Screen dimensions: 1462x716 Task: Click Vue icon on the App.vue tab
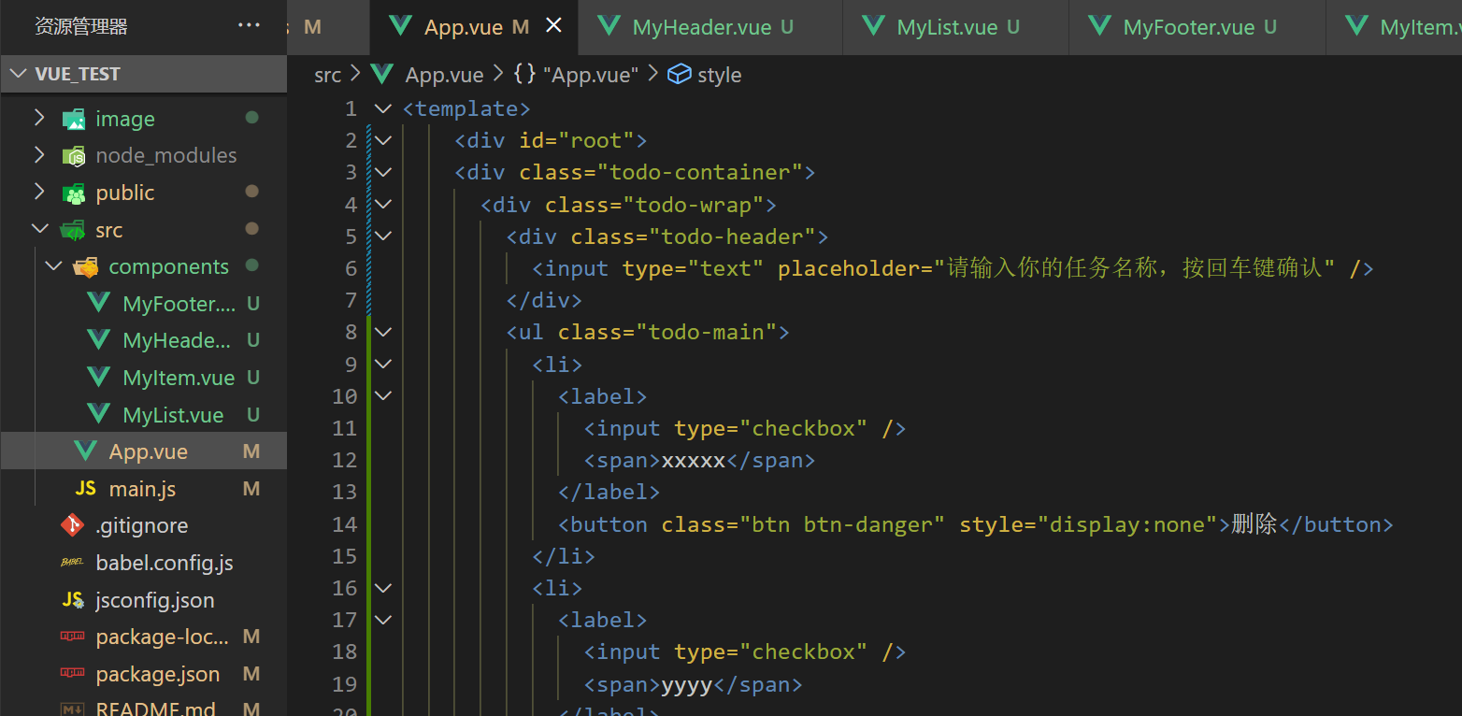click(401, 26)
